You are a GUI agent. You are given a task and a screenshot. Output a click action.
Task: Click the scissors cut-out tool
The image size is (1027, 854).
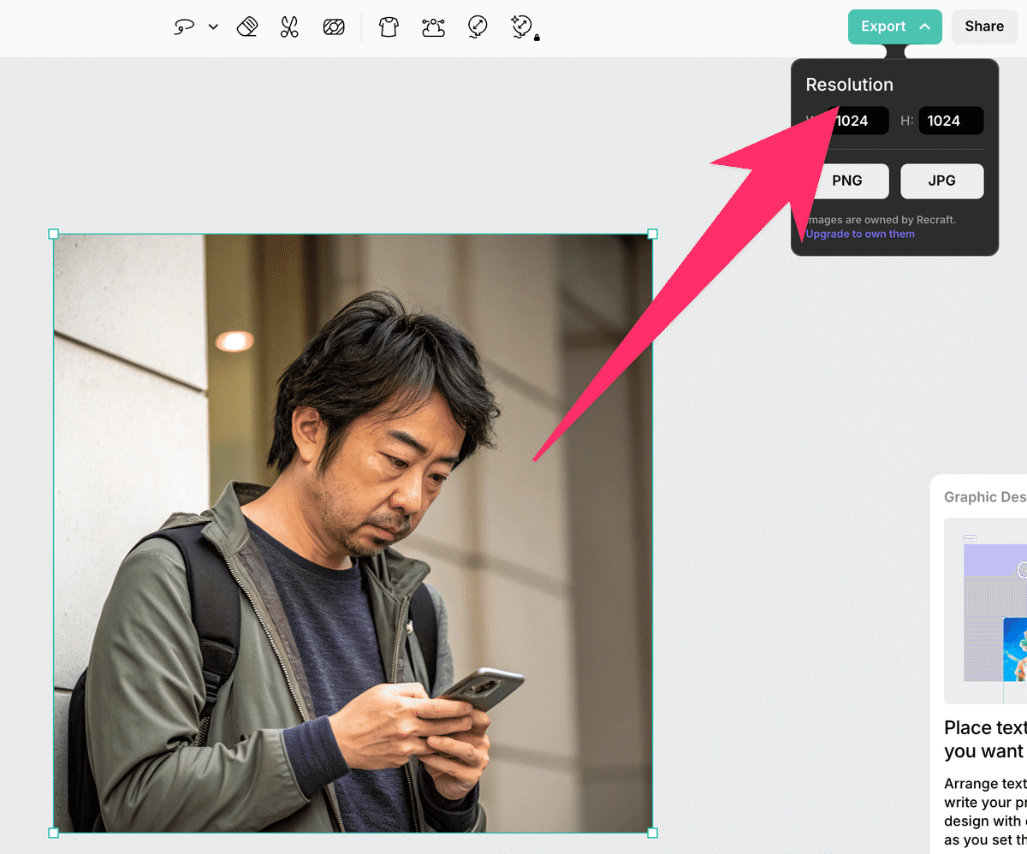click(289, 27)
